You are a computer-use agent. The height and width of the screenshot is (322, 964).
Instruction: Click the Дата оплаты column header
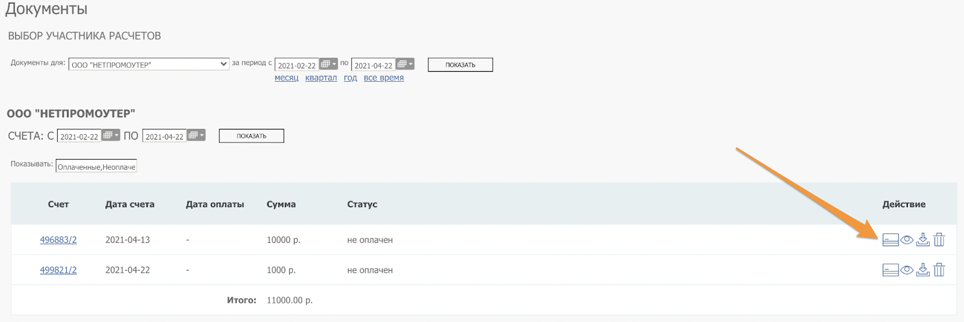tap(215, 204)
